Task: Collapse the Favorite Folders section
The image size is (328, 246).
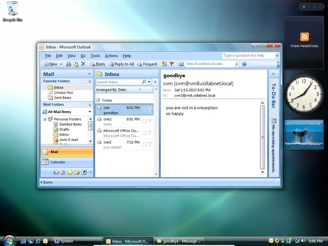Action: (x=90, y=81)
